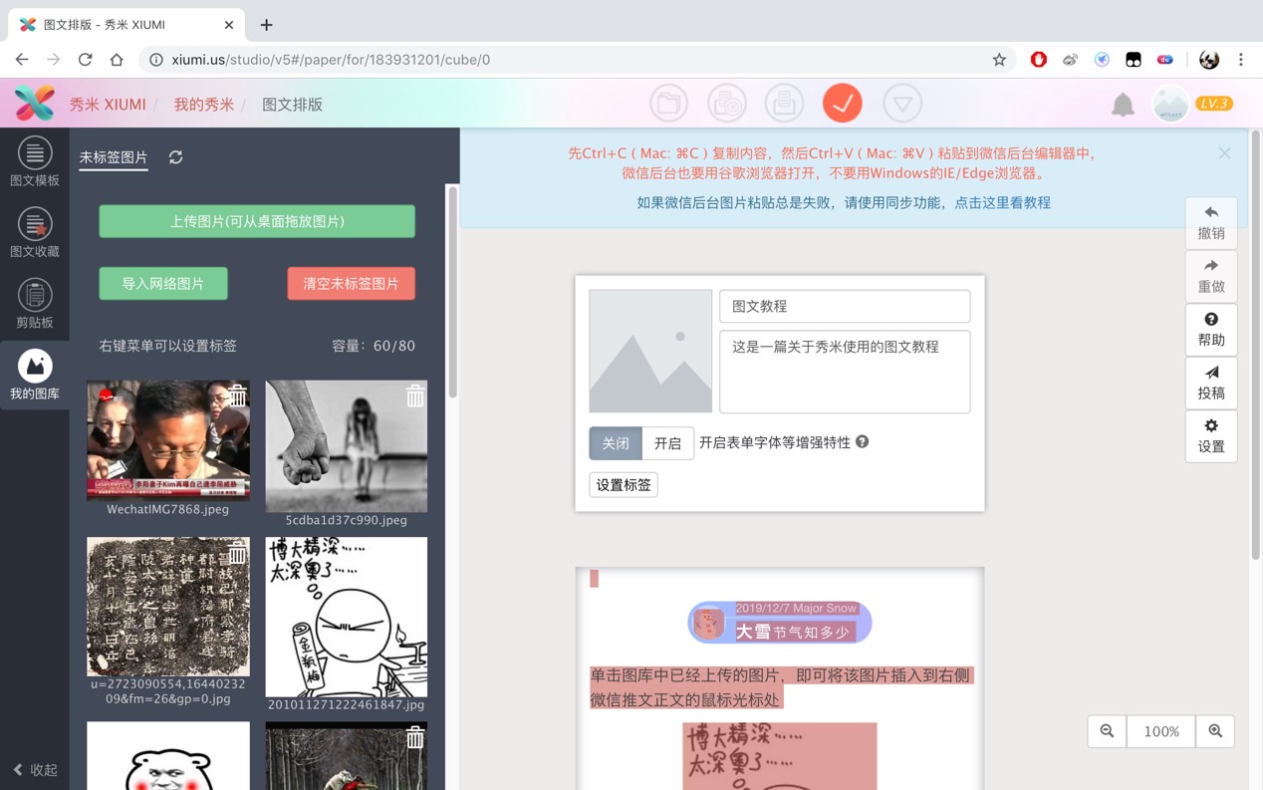Click the 图文教程 title input field

[844, 307]
